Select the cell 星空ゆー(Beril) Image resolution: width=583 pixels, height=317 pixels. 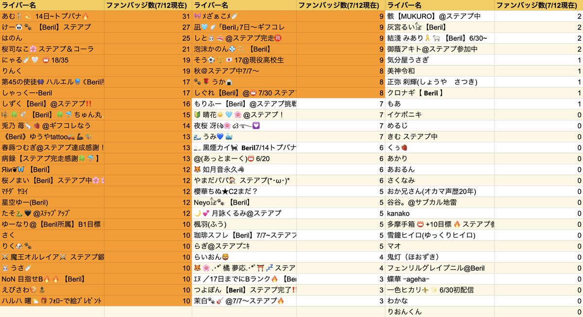tap(52, 203)
